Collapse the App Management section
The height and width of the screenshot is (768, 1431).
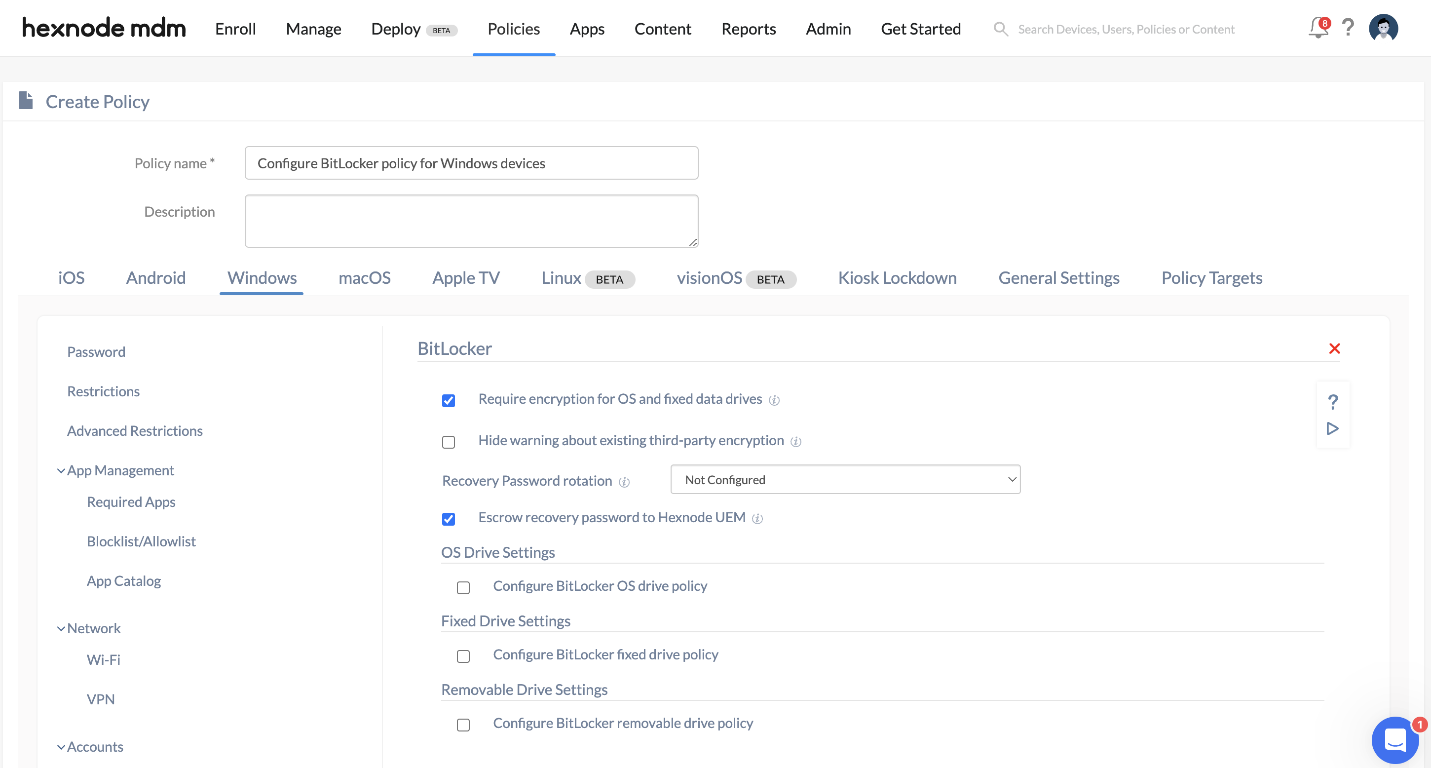click(61, 471)
